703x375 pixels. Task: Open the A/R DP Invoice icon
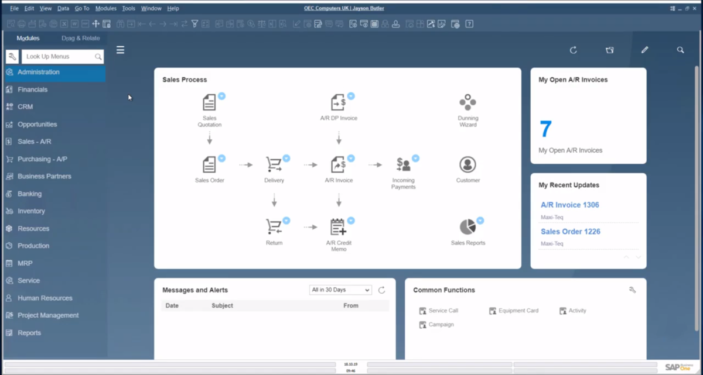338,102
